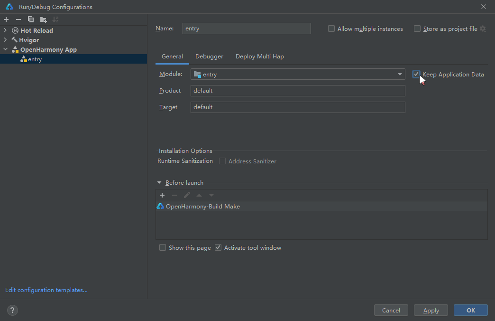
Task: Move Before launch task down
Action: click(211, 195)
